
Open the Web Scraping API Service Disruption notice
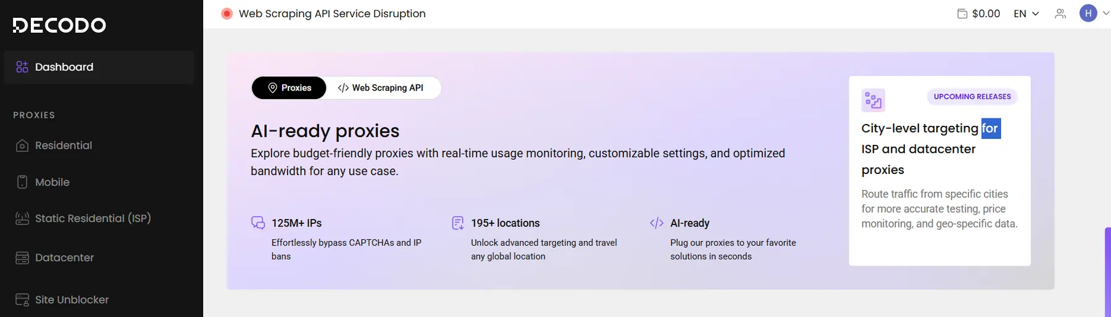coord(332,14)
